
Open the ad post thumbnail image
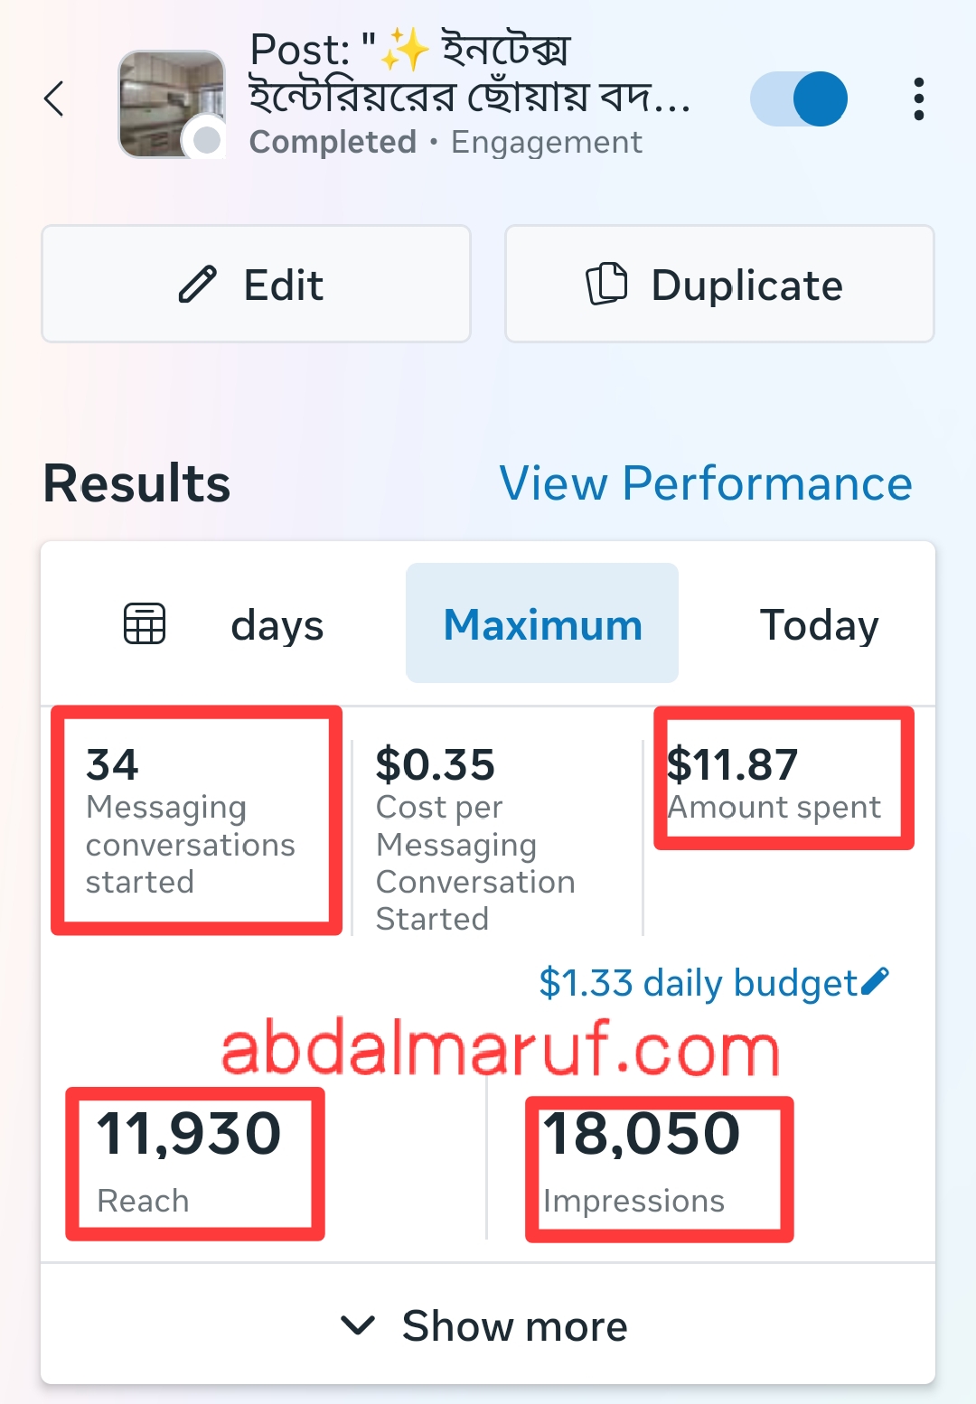[172, 104]
